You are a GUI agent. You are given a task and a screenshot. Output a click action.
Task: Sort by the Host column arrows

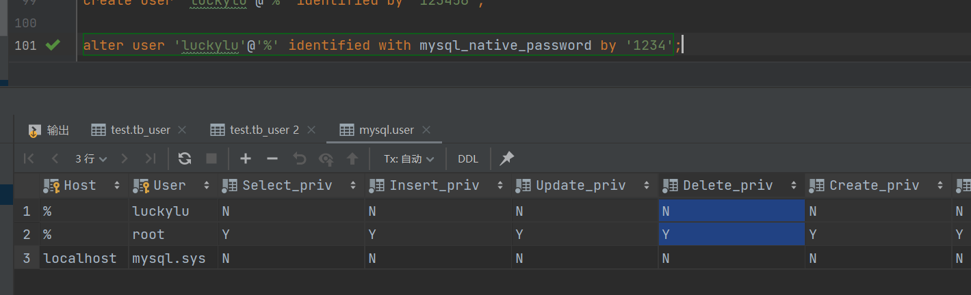[x=117, y=185]
